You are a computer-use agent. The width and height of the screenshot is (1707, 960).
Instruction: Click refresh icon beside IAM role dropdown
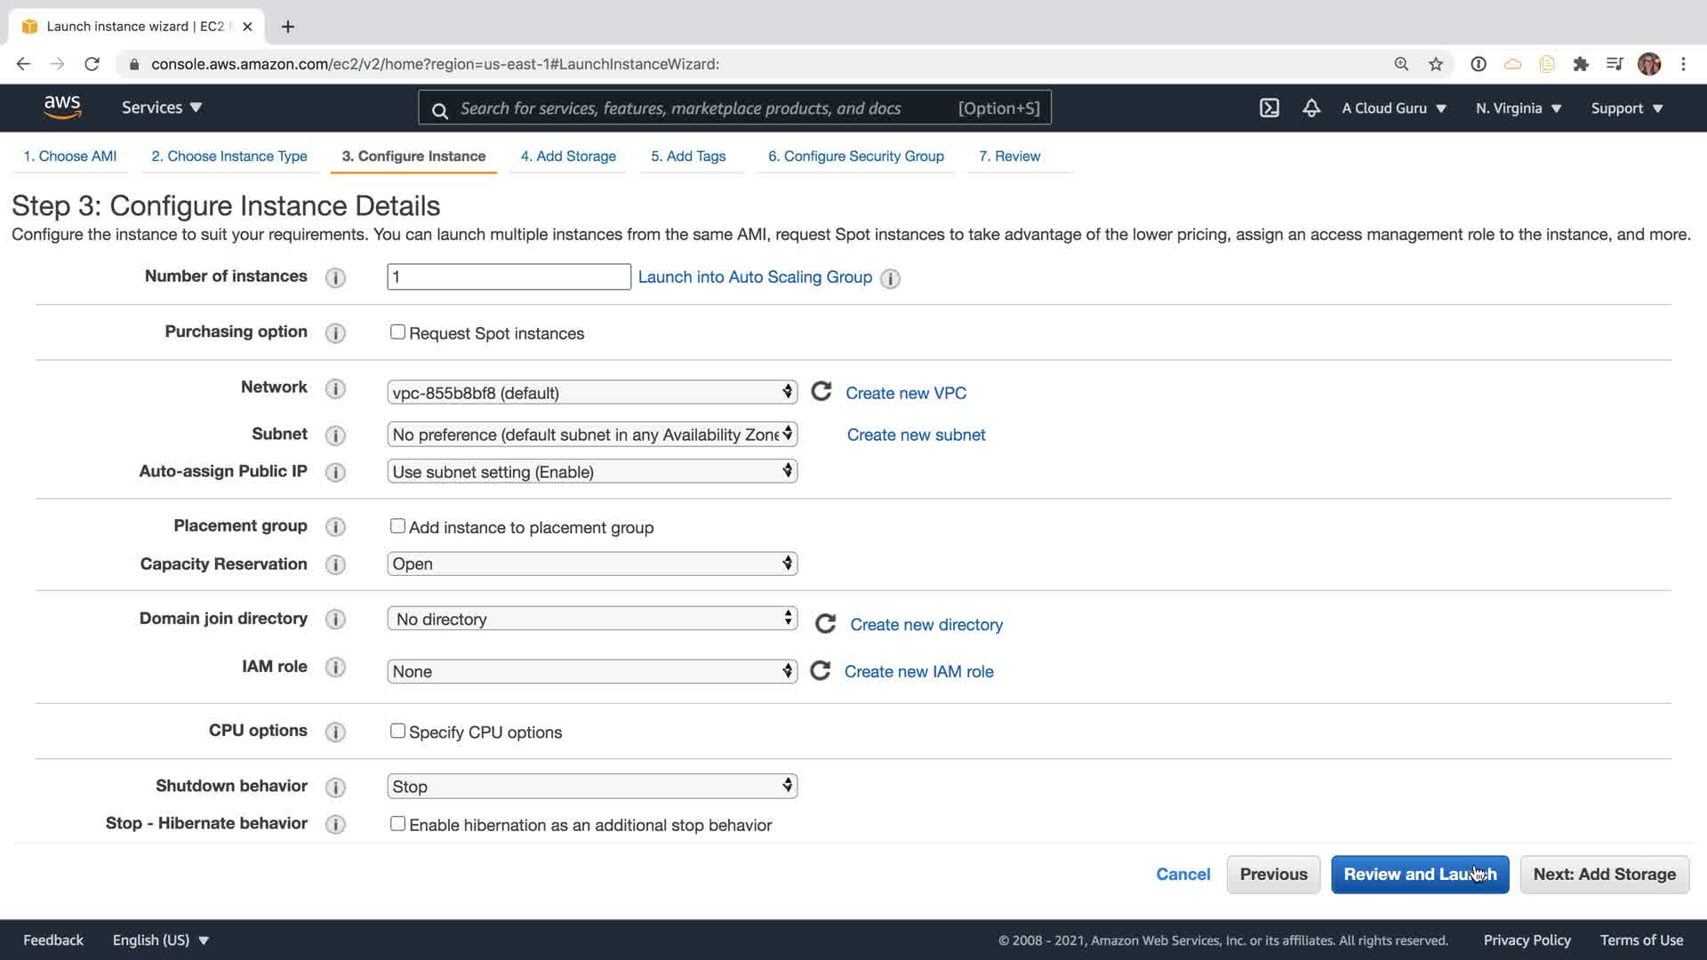[821, 671]
